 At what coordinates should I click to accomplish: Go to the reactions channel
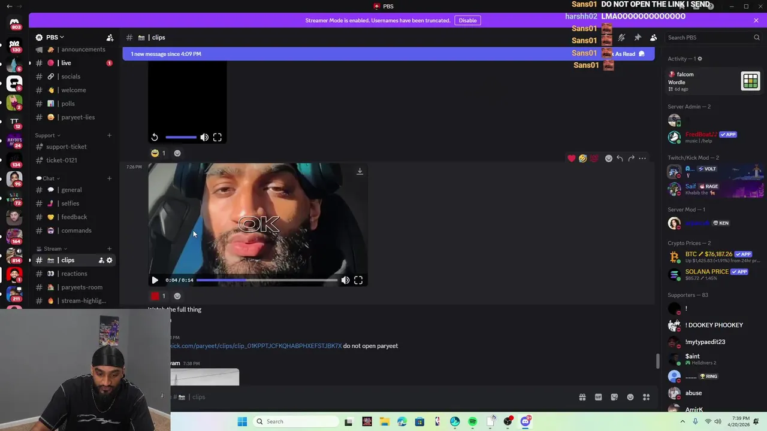(73, 274)
